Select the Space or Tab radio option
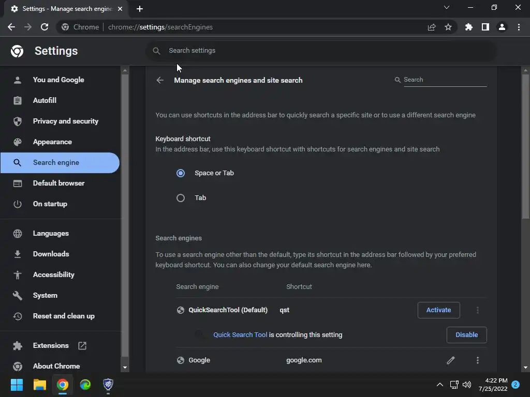 181,173
